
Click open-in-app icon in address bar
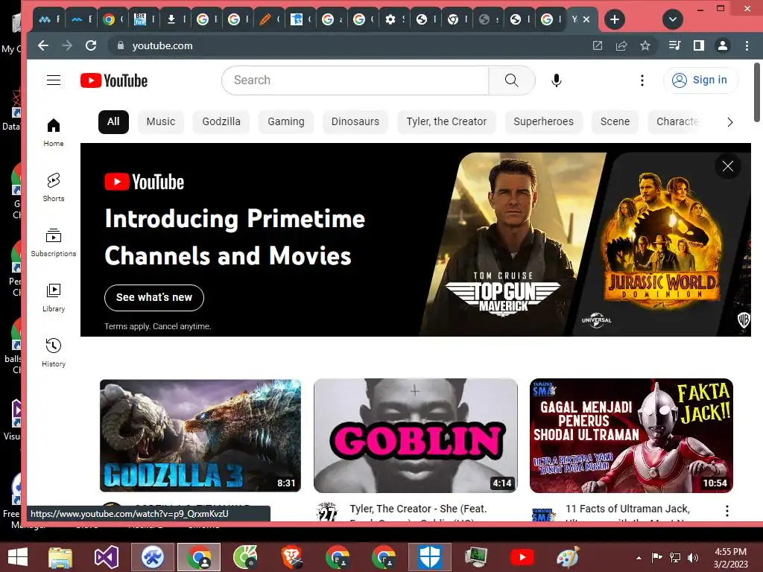click(x=598, y=45)
